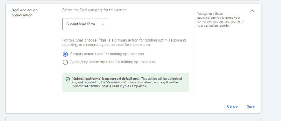Click the Secondary action not used label text
Screen dimensions: 281x121
[113, 62]
